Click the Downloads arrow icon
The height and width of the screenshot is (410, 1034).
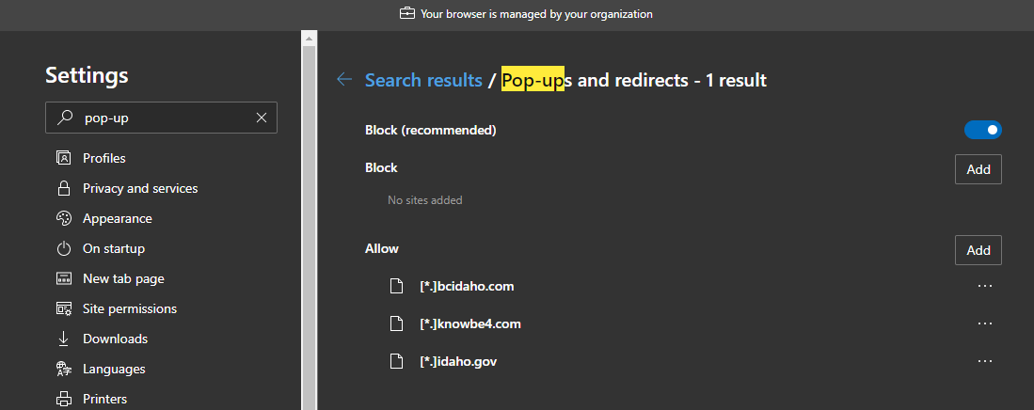point(64,339)
